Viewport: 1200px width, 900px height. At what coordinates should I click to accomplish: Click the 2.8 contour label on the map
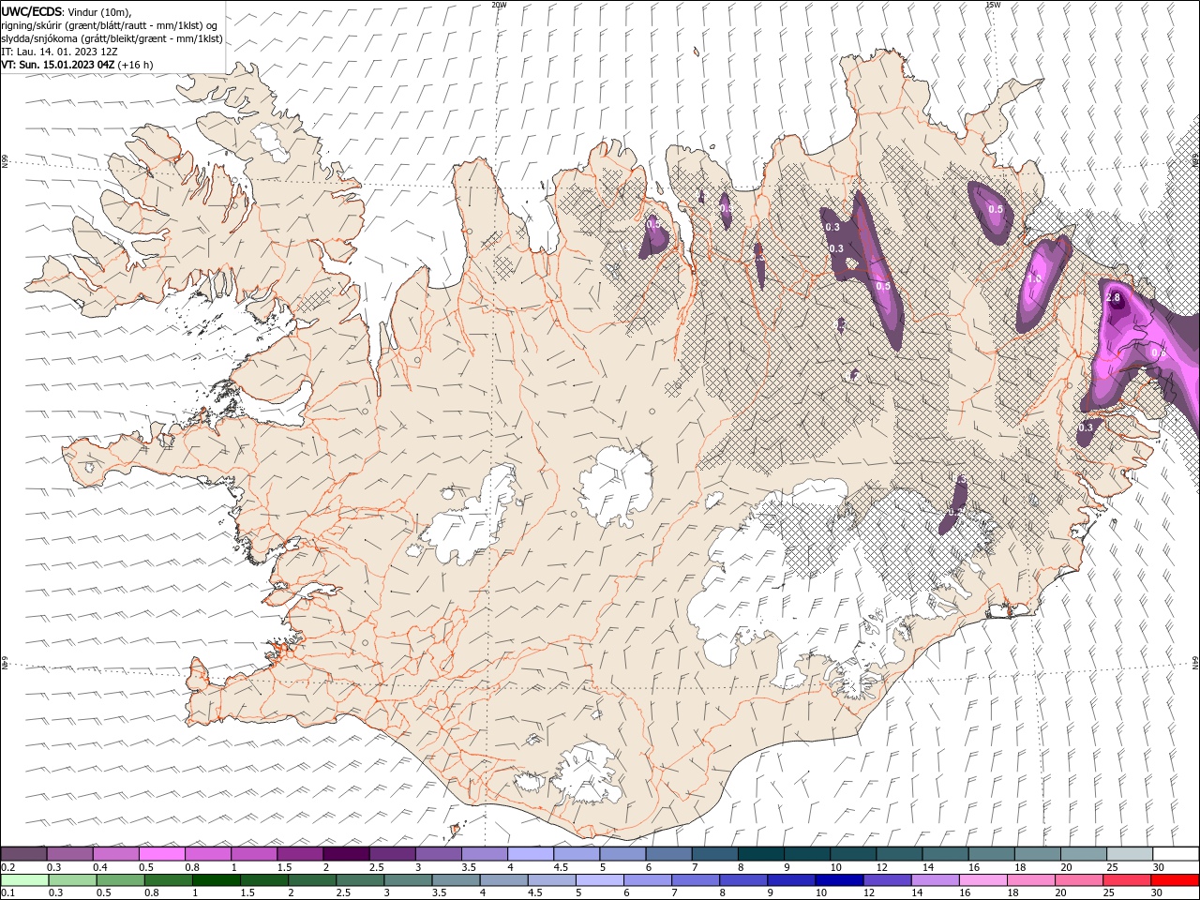point(1114,298)
